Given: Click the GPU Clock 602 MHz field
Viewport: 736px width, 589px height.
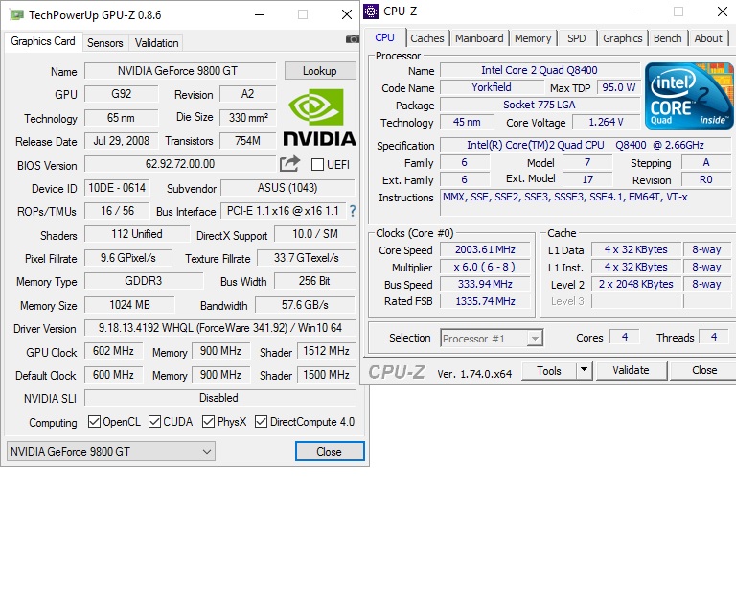Looking at the screenshot, I should (113, 351).
